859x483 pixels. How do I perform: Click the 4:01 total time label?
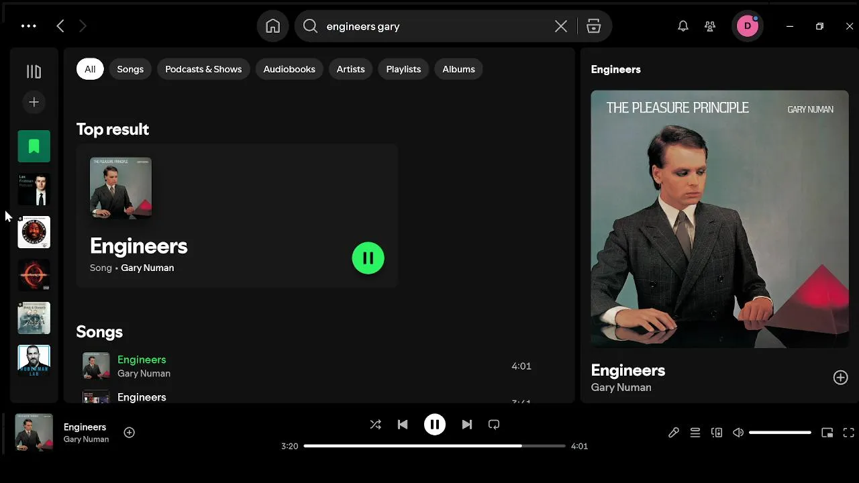579,446
